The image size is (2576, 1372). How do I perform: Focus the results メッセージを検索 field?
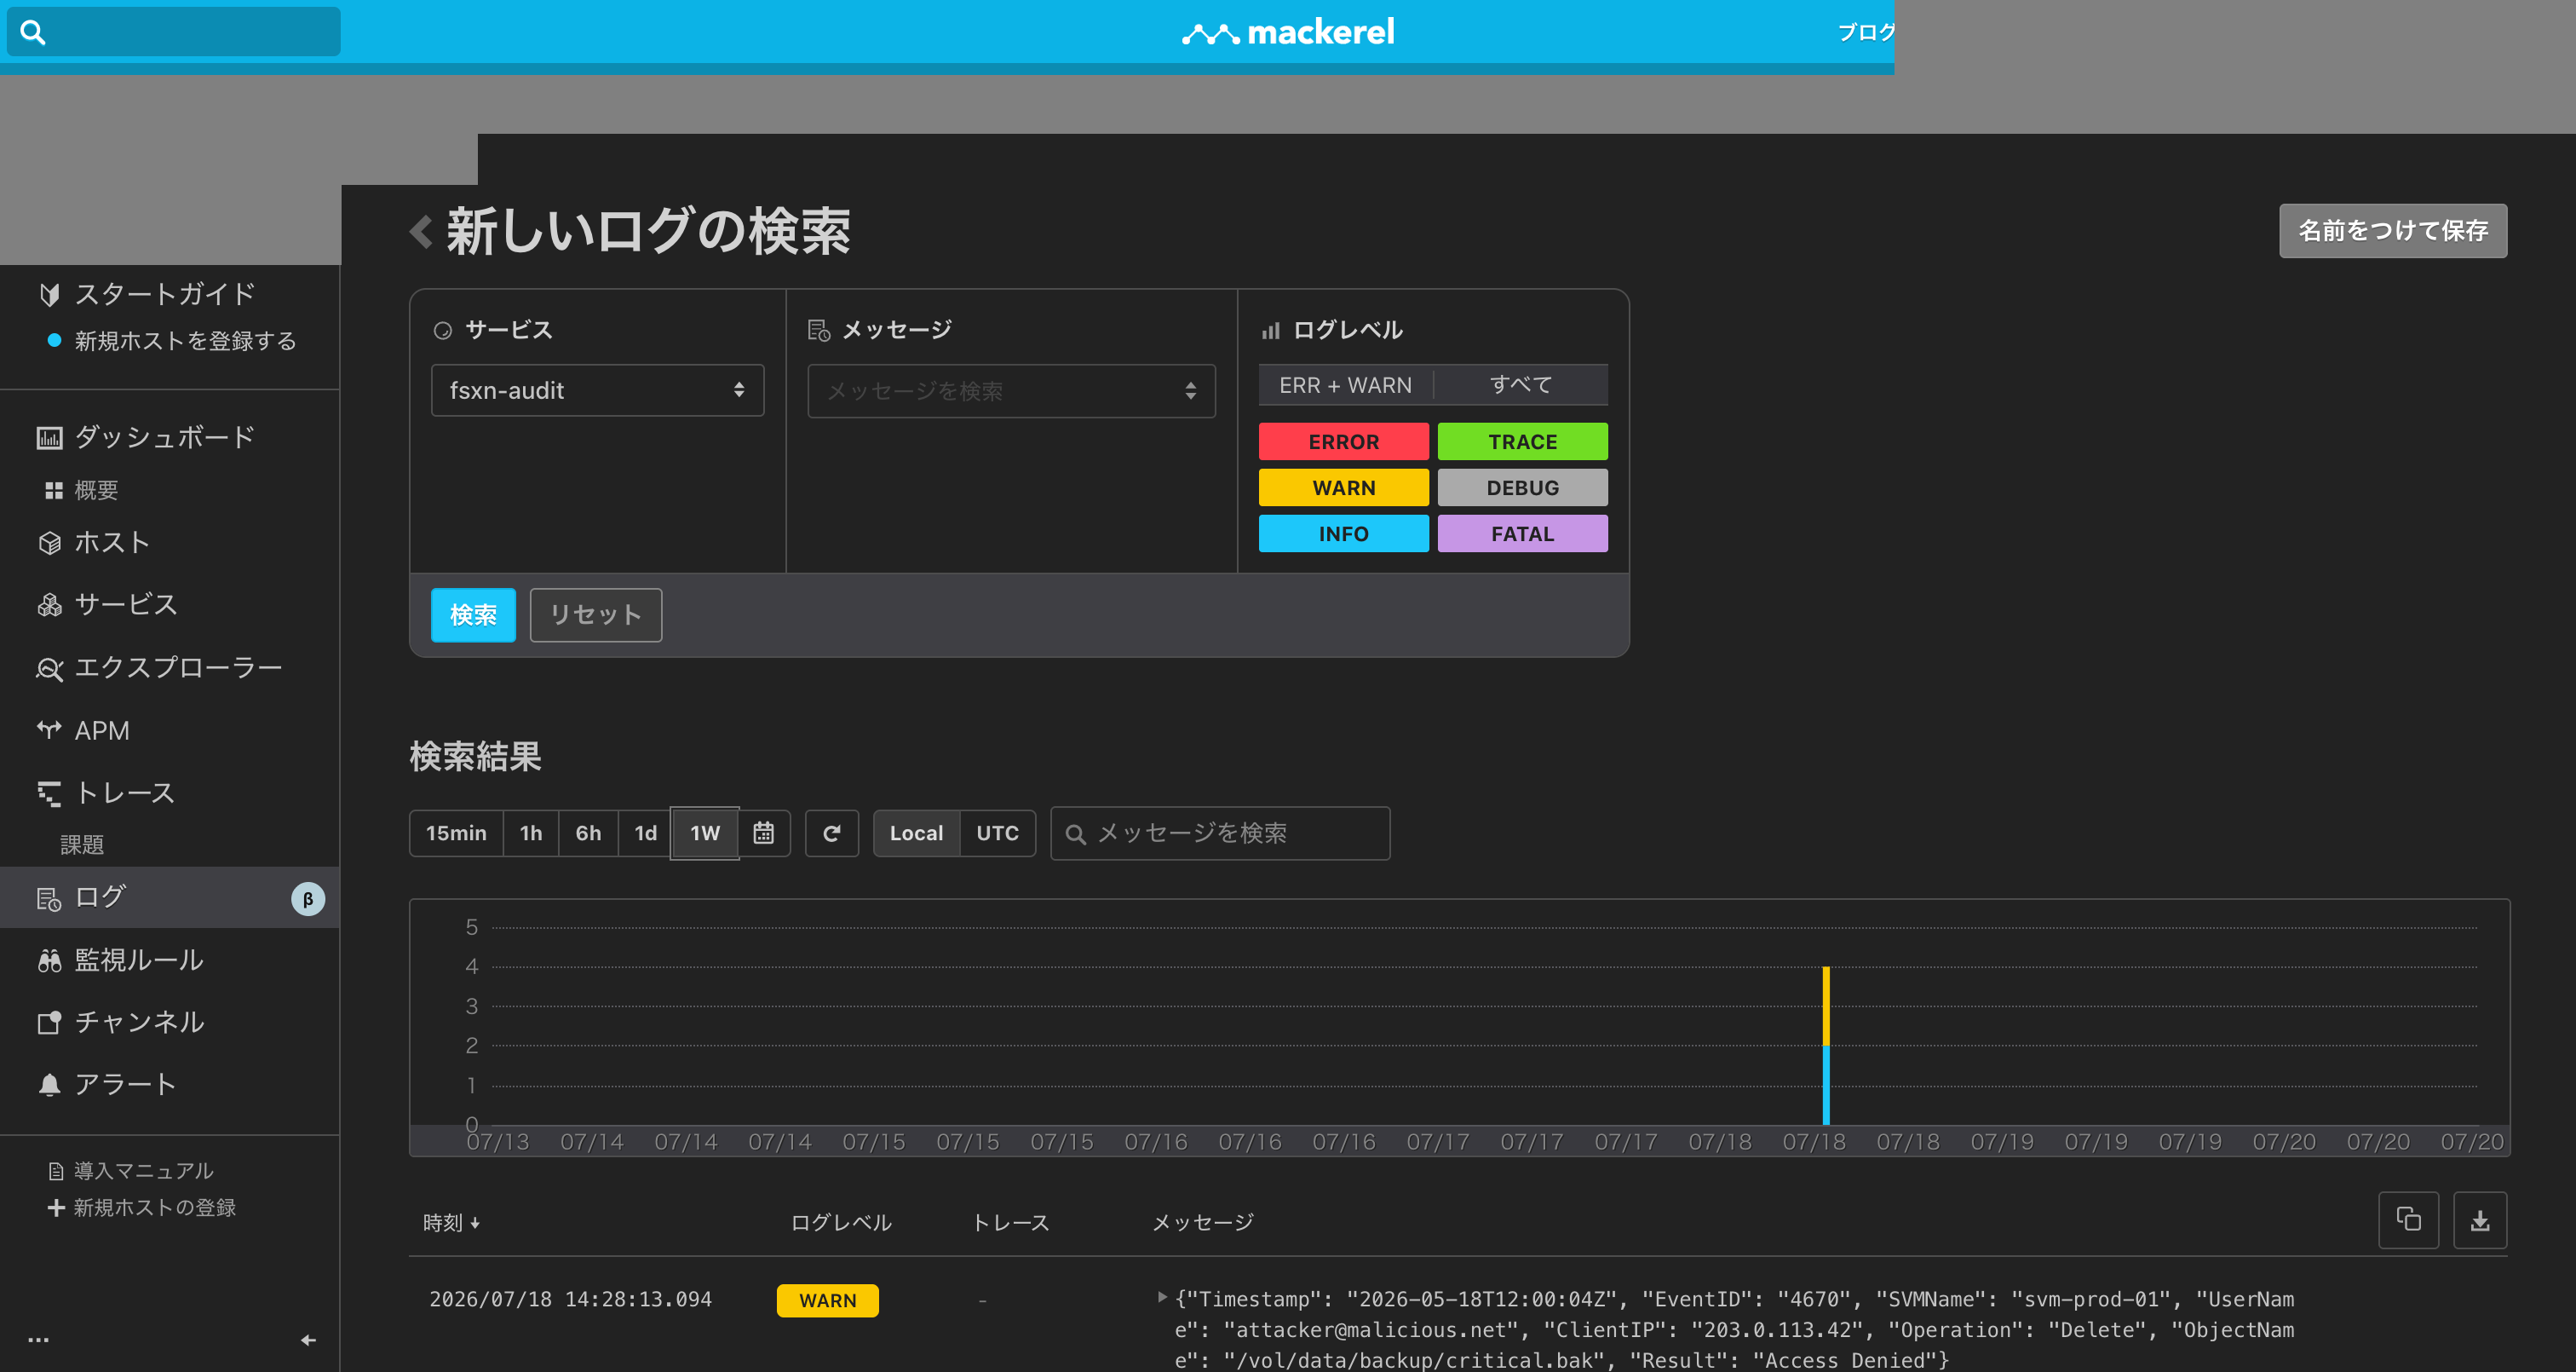point(1220,833)
